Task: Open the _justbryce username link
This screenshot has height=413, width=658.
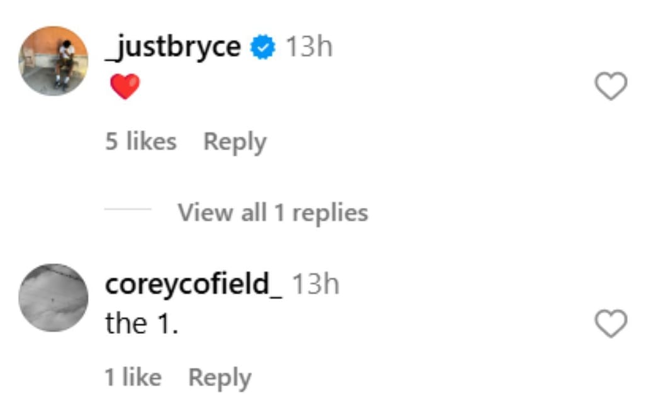Action: pyautogui.click(x=173, y=47)
